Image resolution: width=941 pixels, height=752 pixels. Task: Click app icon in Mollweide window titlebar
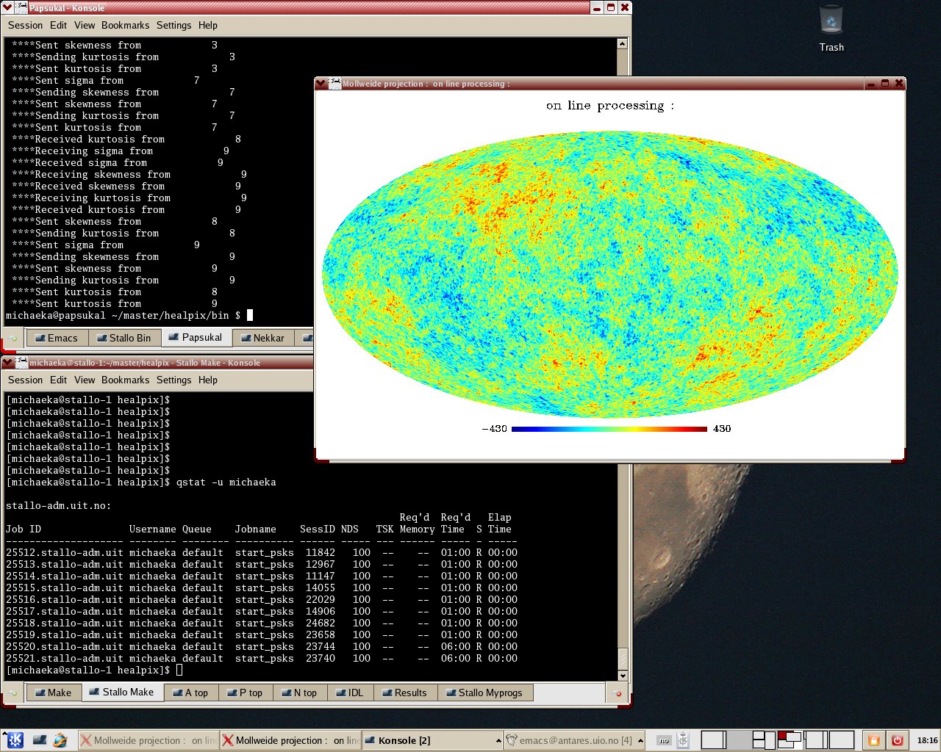click(x=334, y=84)
